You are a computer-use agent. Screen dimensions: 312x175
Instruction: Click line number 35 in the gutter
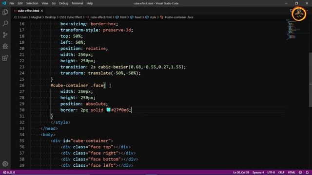coord(22,140)
